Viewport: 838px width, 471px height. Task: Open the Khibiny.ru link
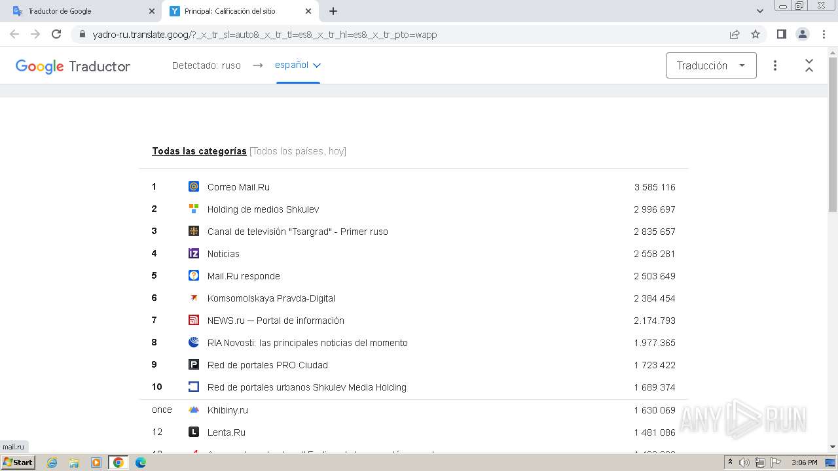[228, 410]
